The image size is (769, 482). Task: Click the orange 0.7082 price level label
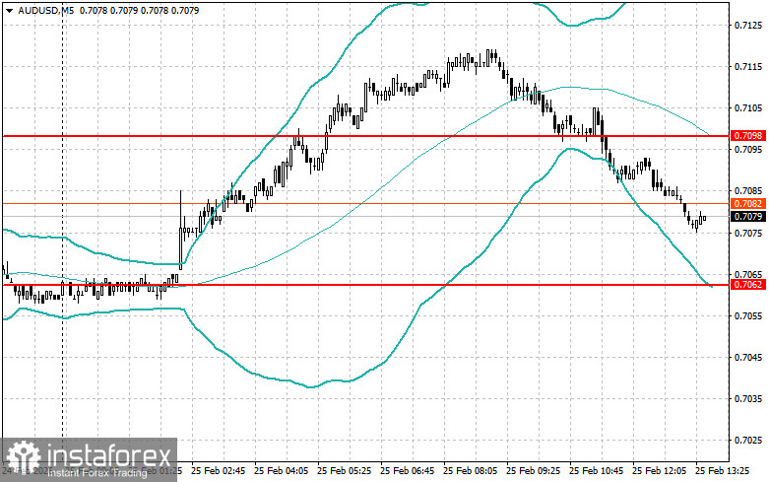coord(748,203)
